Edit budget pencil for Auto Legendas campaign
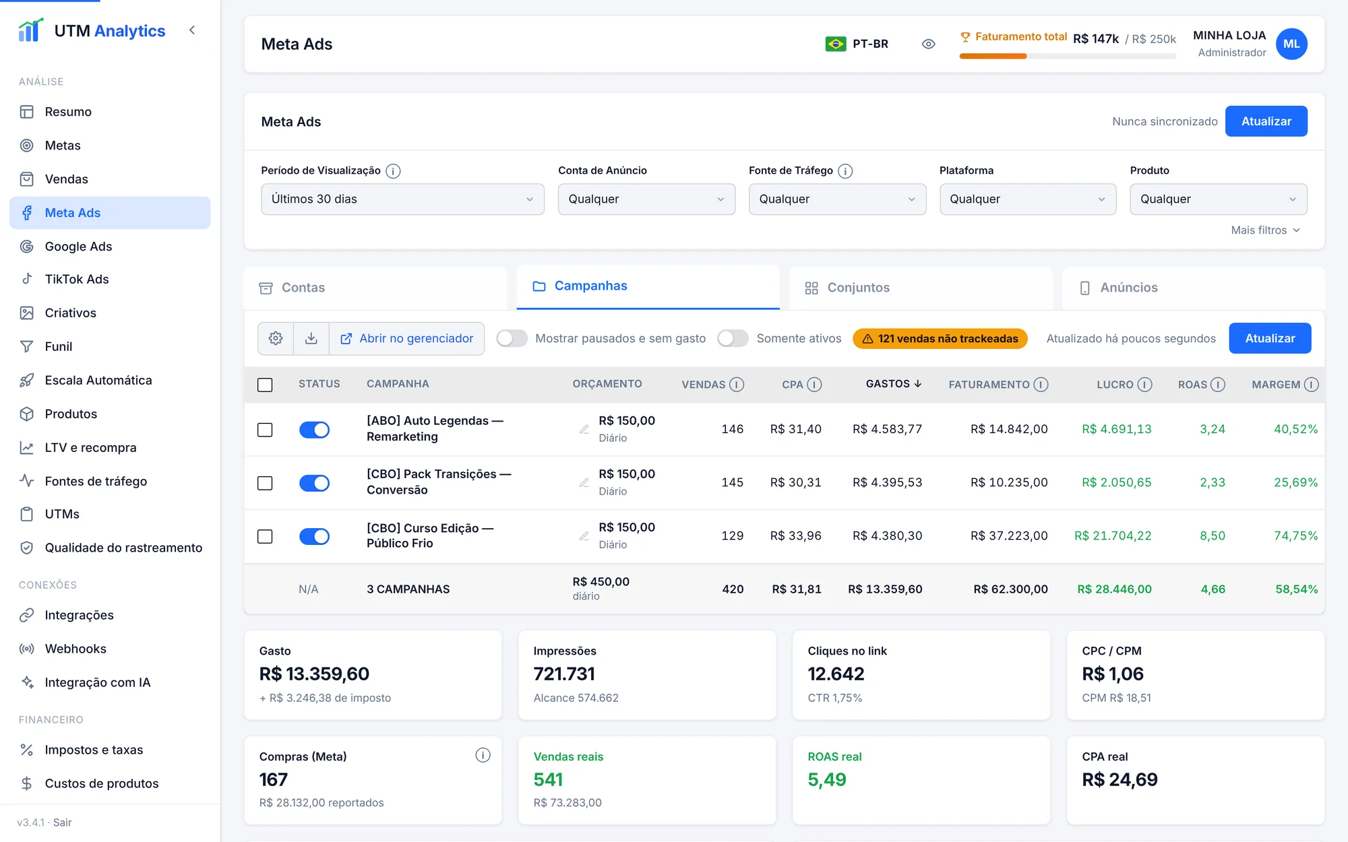Image resolution: width=1348 pixels, height=842 pixels. point(584,429)
